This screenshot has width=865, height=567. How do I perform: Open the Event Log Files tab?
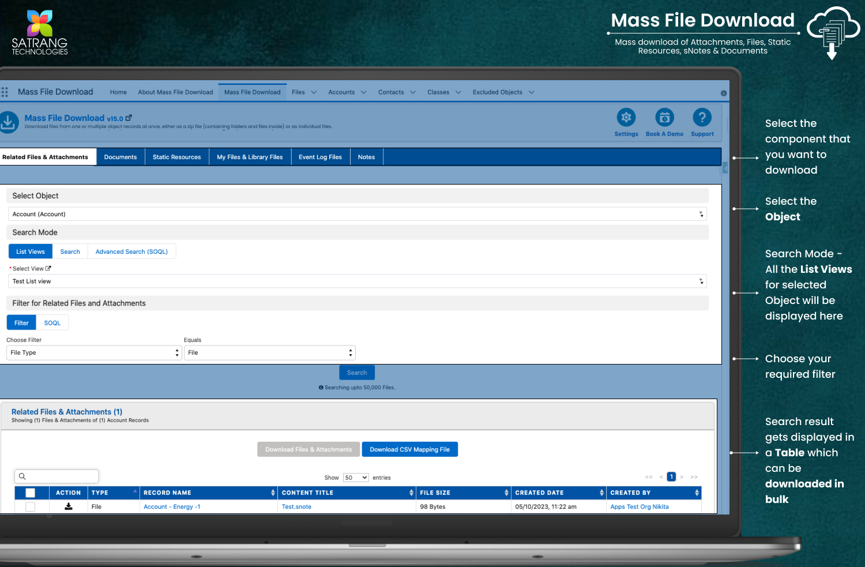click(x=320, y=157)
